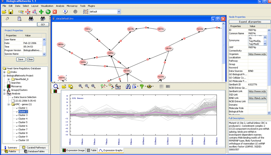Open the File menu
This screenshot has height=155, width=271.
coord(4,6)
